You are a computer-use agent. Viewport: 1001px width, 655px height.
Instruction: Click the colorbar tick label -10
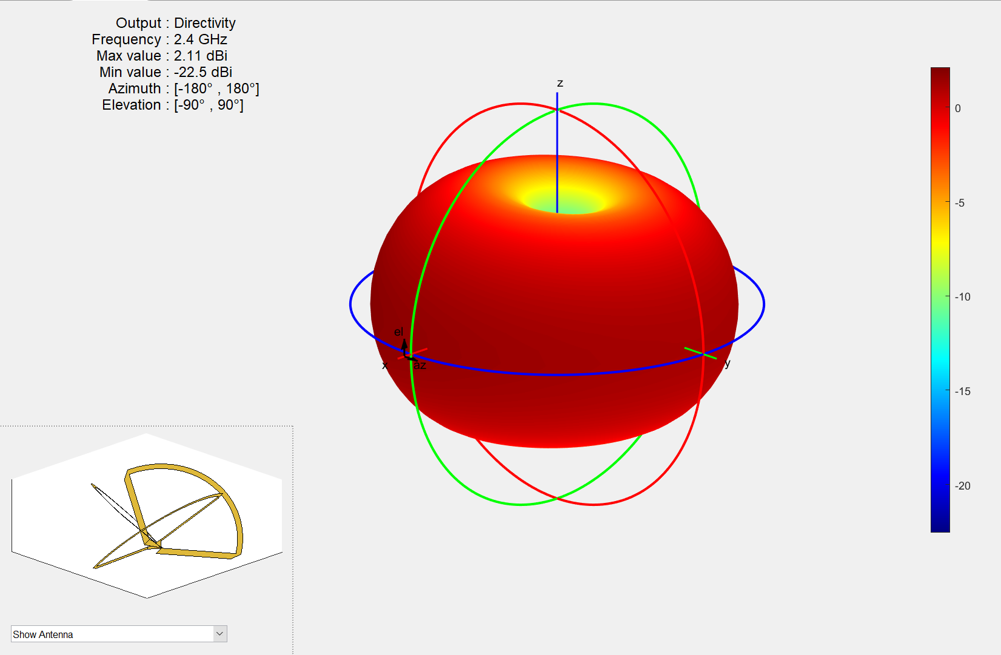pos(963,297)
